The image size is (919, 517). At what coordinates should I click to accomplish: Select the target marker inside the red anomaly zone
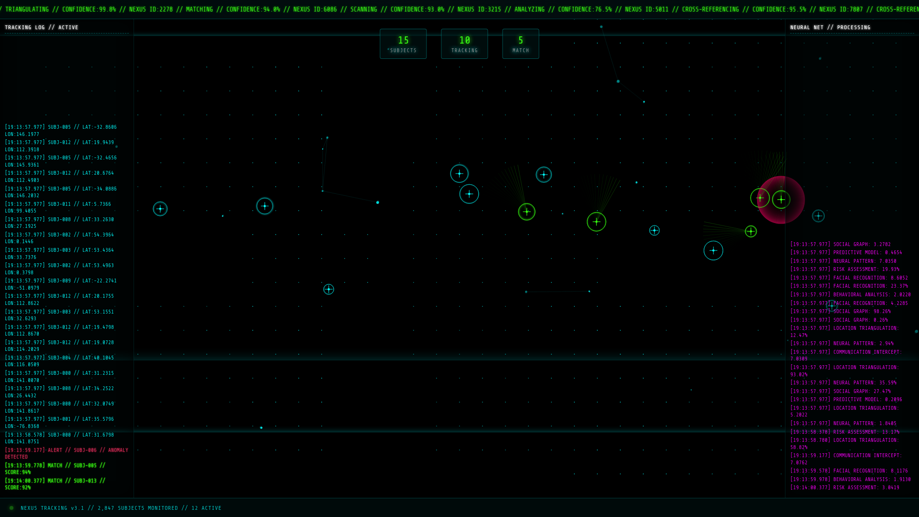pyautogui.click(x=781, y=200)
